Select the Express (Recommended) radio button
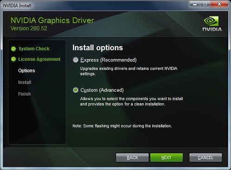This screenshot has height=170, width=231. (75, 60)
